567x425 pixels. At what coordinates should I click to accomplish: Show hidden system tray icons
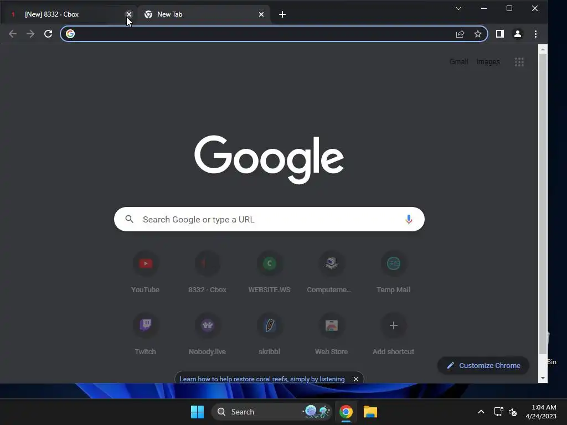click(481, 412)
